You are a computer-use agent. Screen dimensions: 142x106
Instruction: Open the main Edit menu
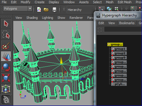point(14,2)
